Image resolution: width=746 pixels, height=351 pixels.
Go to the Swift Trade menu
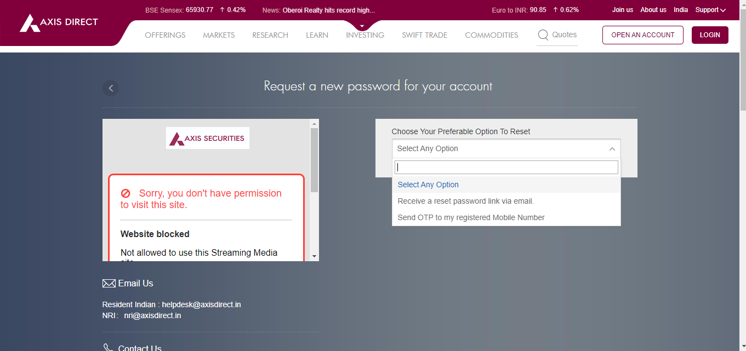[424, 35]
